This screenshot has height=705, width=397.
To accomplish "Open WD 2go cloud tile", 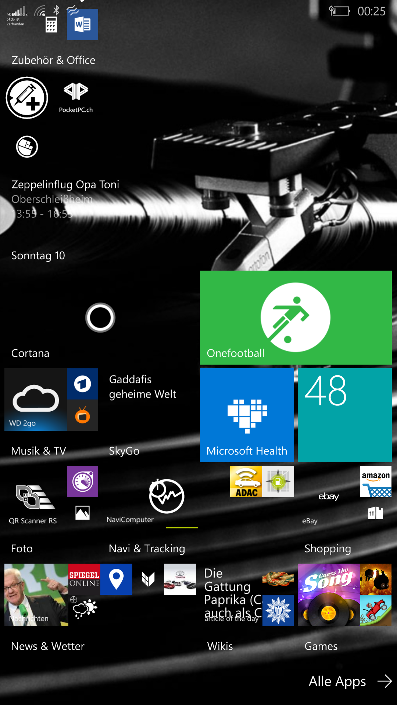I will tap(36, 399).
